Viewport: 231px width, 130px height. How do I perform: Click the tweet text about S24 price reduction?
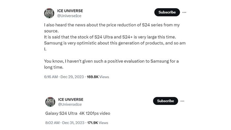pos(112,28)
